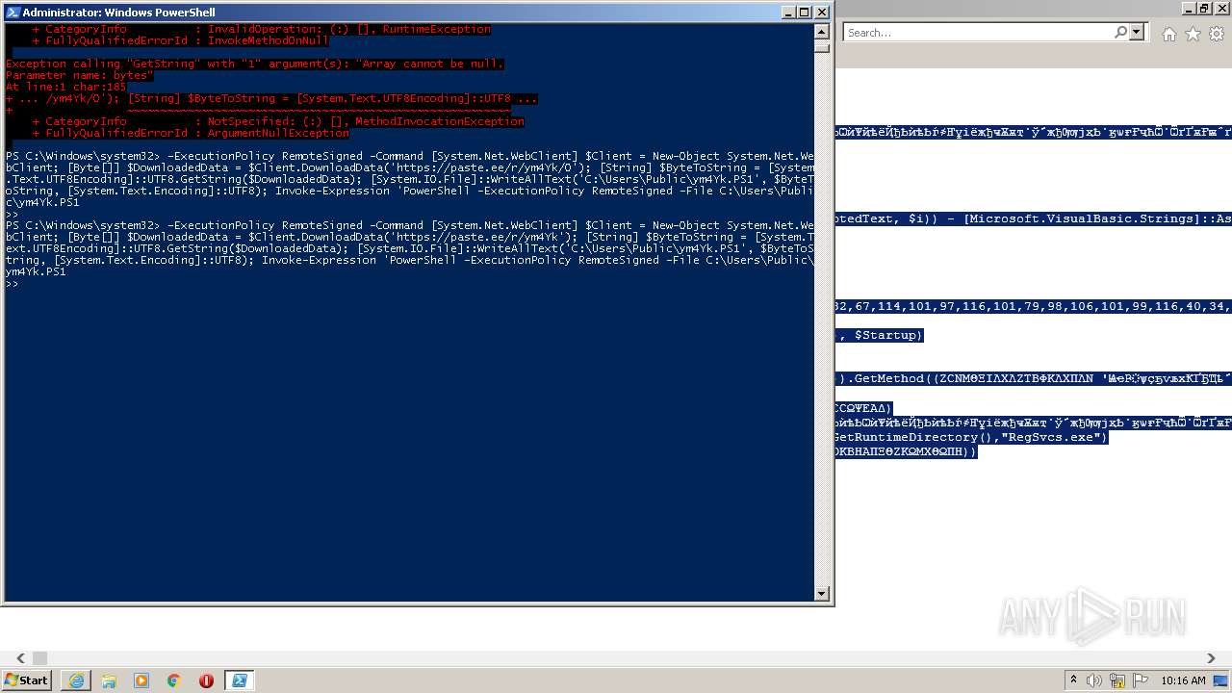Maximize the PowerShell window
The width and height of the screenshot is (1232, 693).
(x=804, y=13)
